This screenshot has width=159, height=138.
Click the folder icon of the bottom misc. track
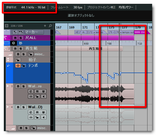(x=13, y=128)
